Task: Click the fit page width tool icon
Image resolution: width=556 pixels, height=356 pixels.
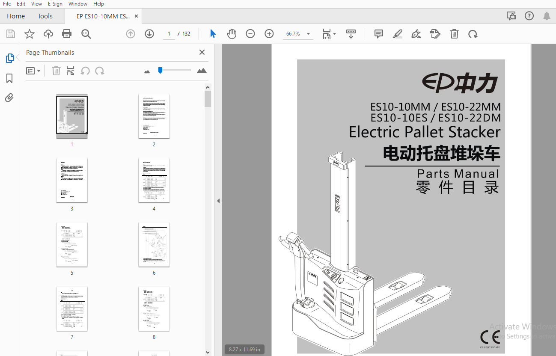Action: pyautogui.click(x=327, y=34)
